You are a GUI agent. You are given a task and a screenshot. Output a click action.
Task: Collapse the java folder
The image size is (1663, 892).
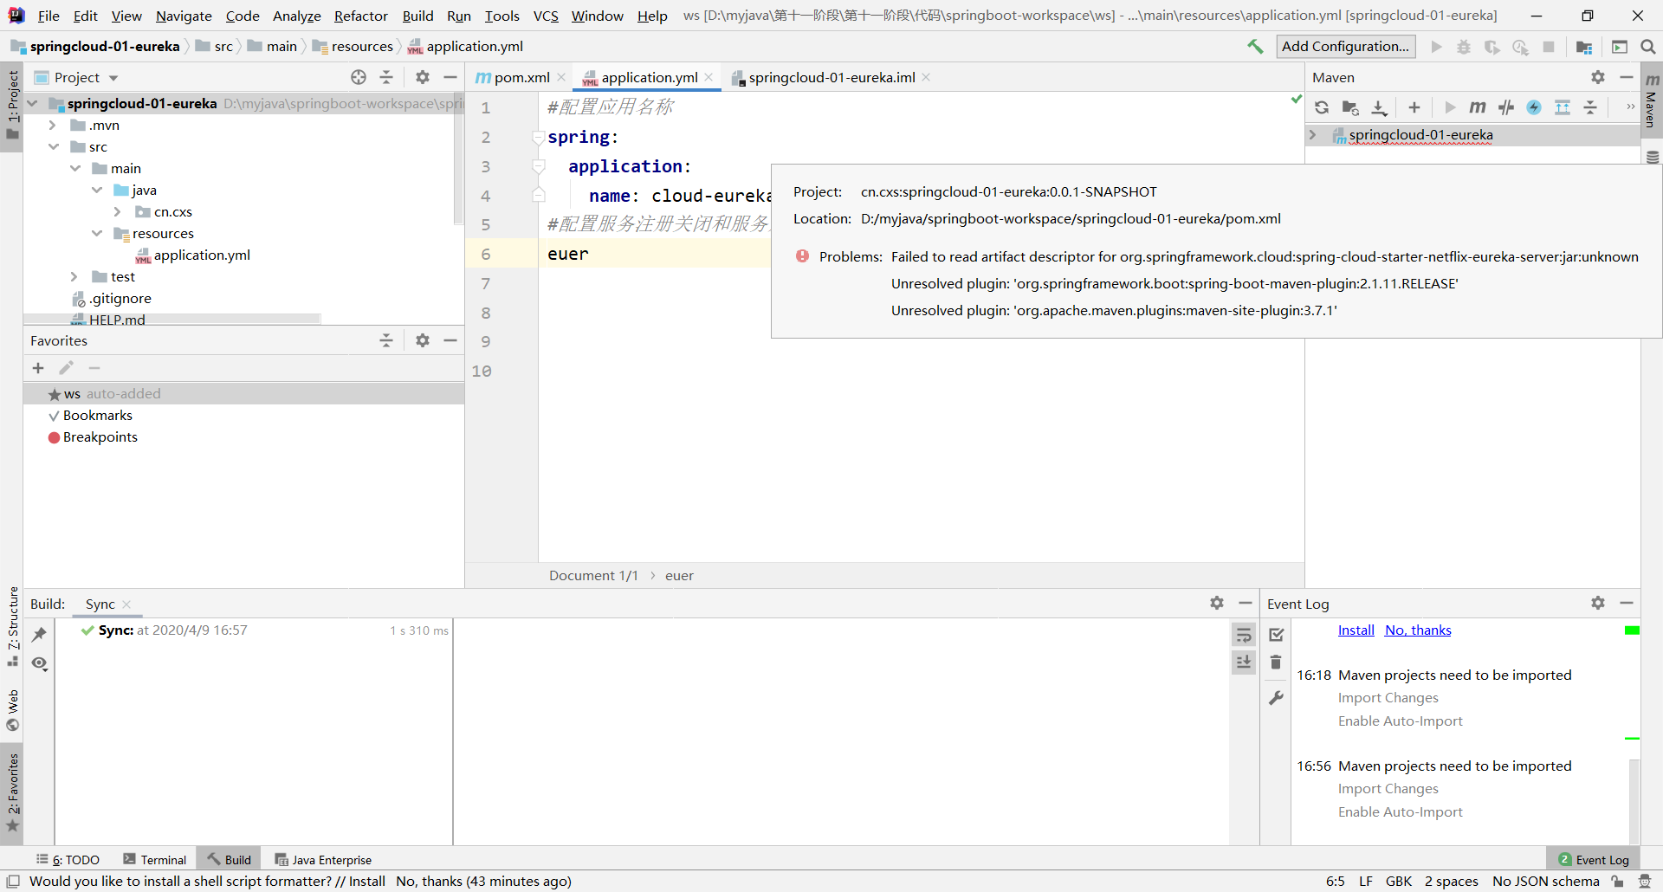[97, 191]
